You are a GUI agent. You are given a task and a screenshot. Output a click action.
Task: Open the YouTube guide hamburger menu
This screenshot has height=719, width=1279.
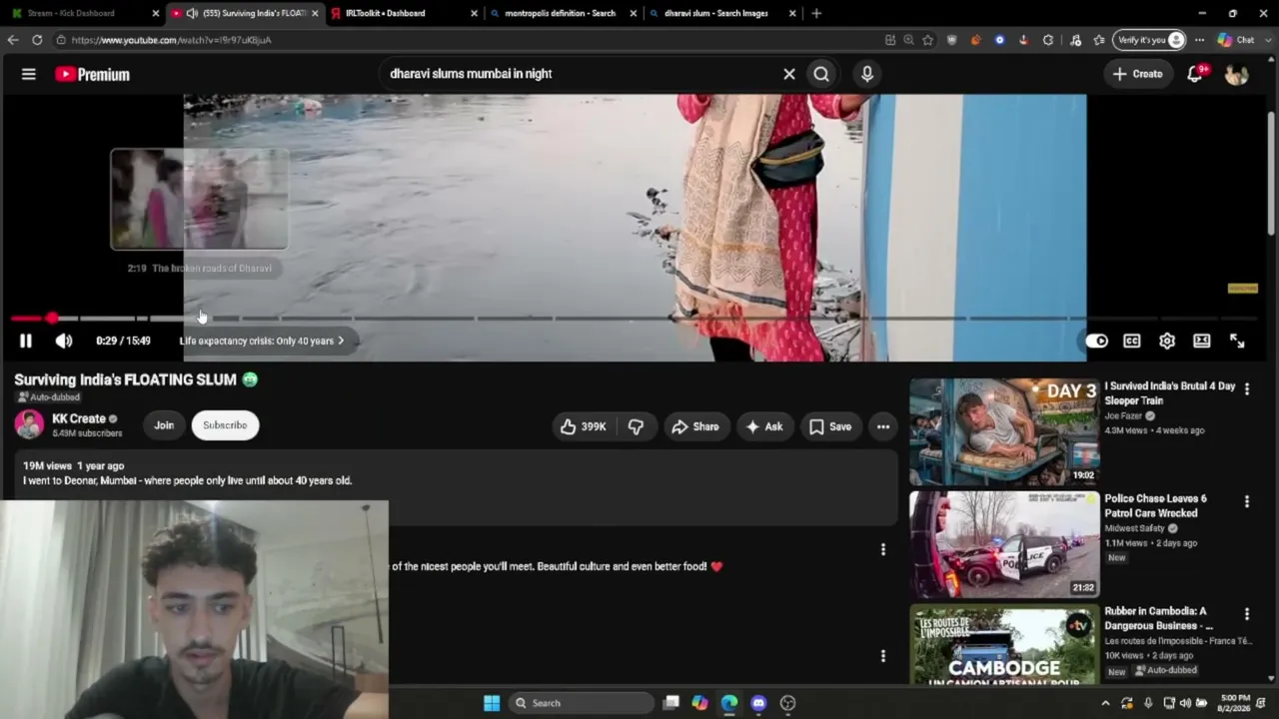[29, 74]
